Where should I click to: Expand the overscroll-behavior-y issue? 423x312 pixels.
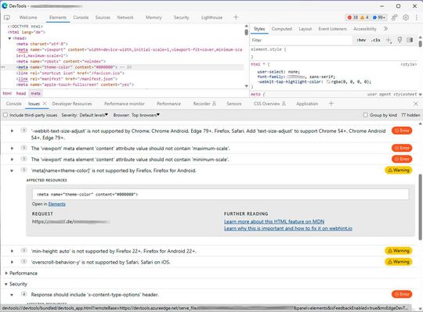(x=12, y=262)
